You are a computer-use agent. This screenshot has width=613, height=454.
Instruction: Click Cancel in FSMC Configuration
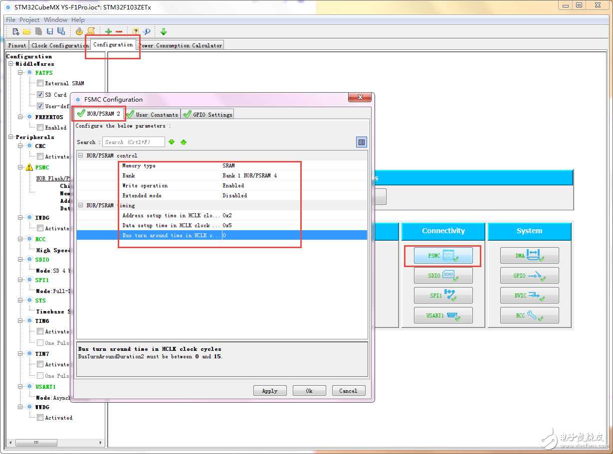[349, 391]
